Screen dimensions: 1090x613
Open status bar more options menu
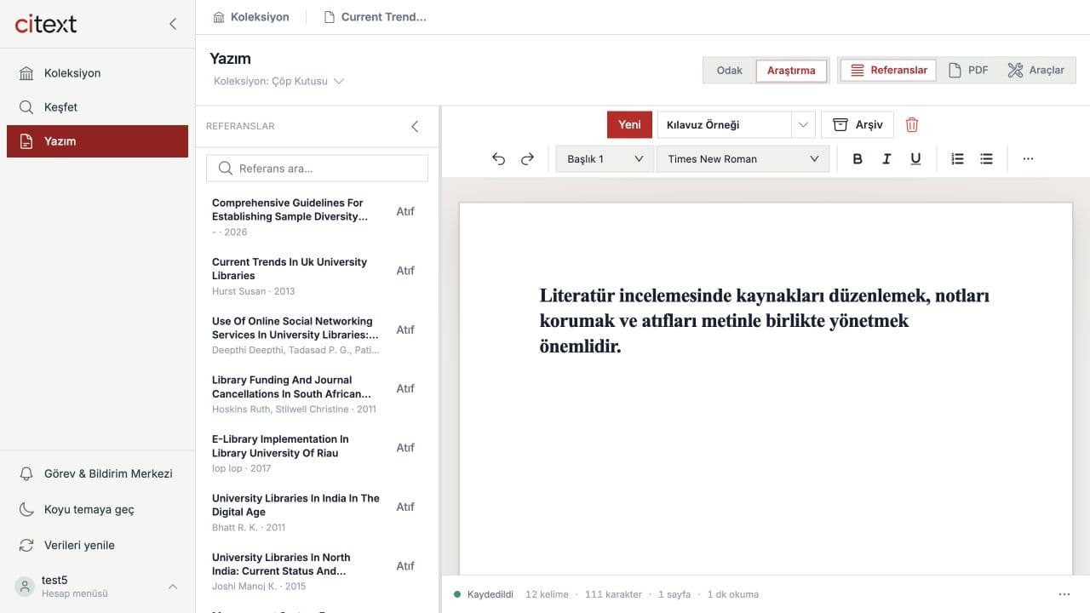pyautogui.click(x=1064, y=594)
